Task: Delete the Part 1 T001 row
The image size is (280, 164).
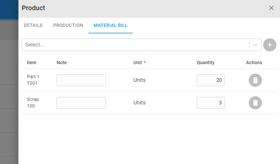Action: coord(255,80)
